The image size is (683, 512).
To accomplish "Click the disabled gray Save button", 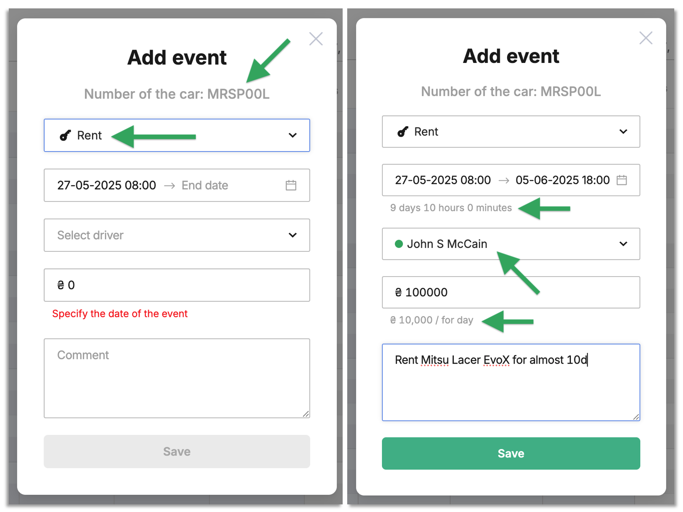I will tap(177, 451).
